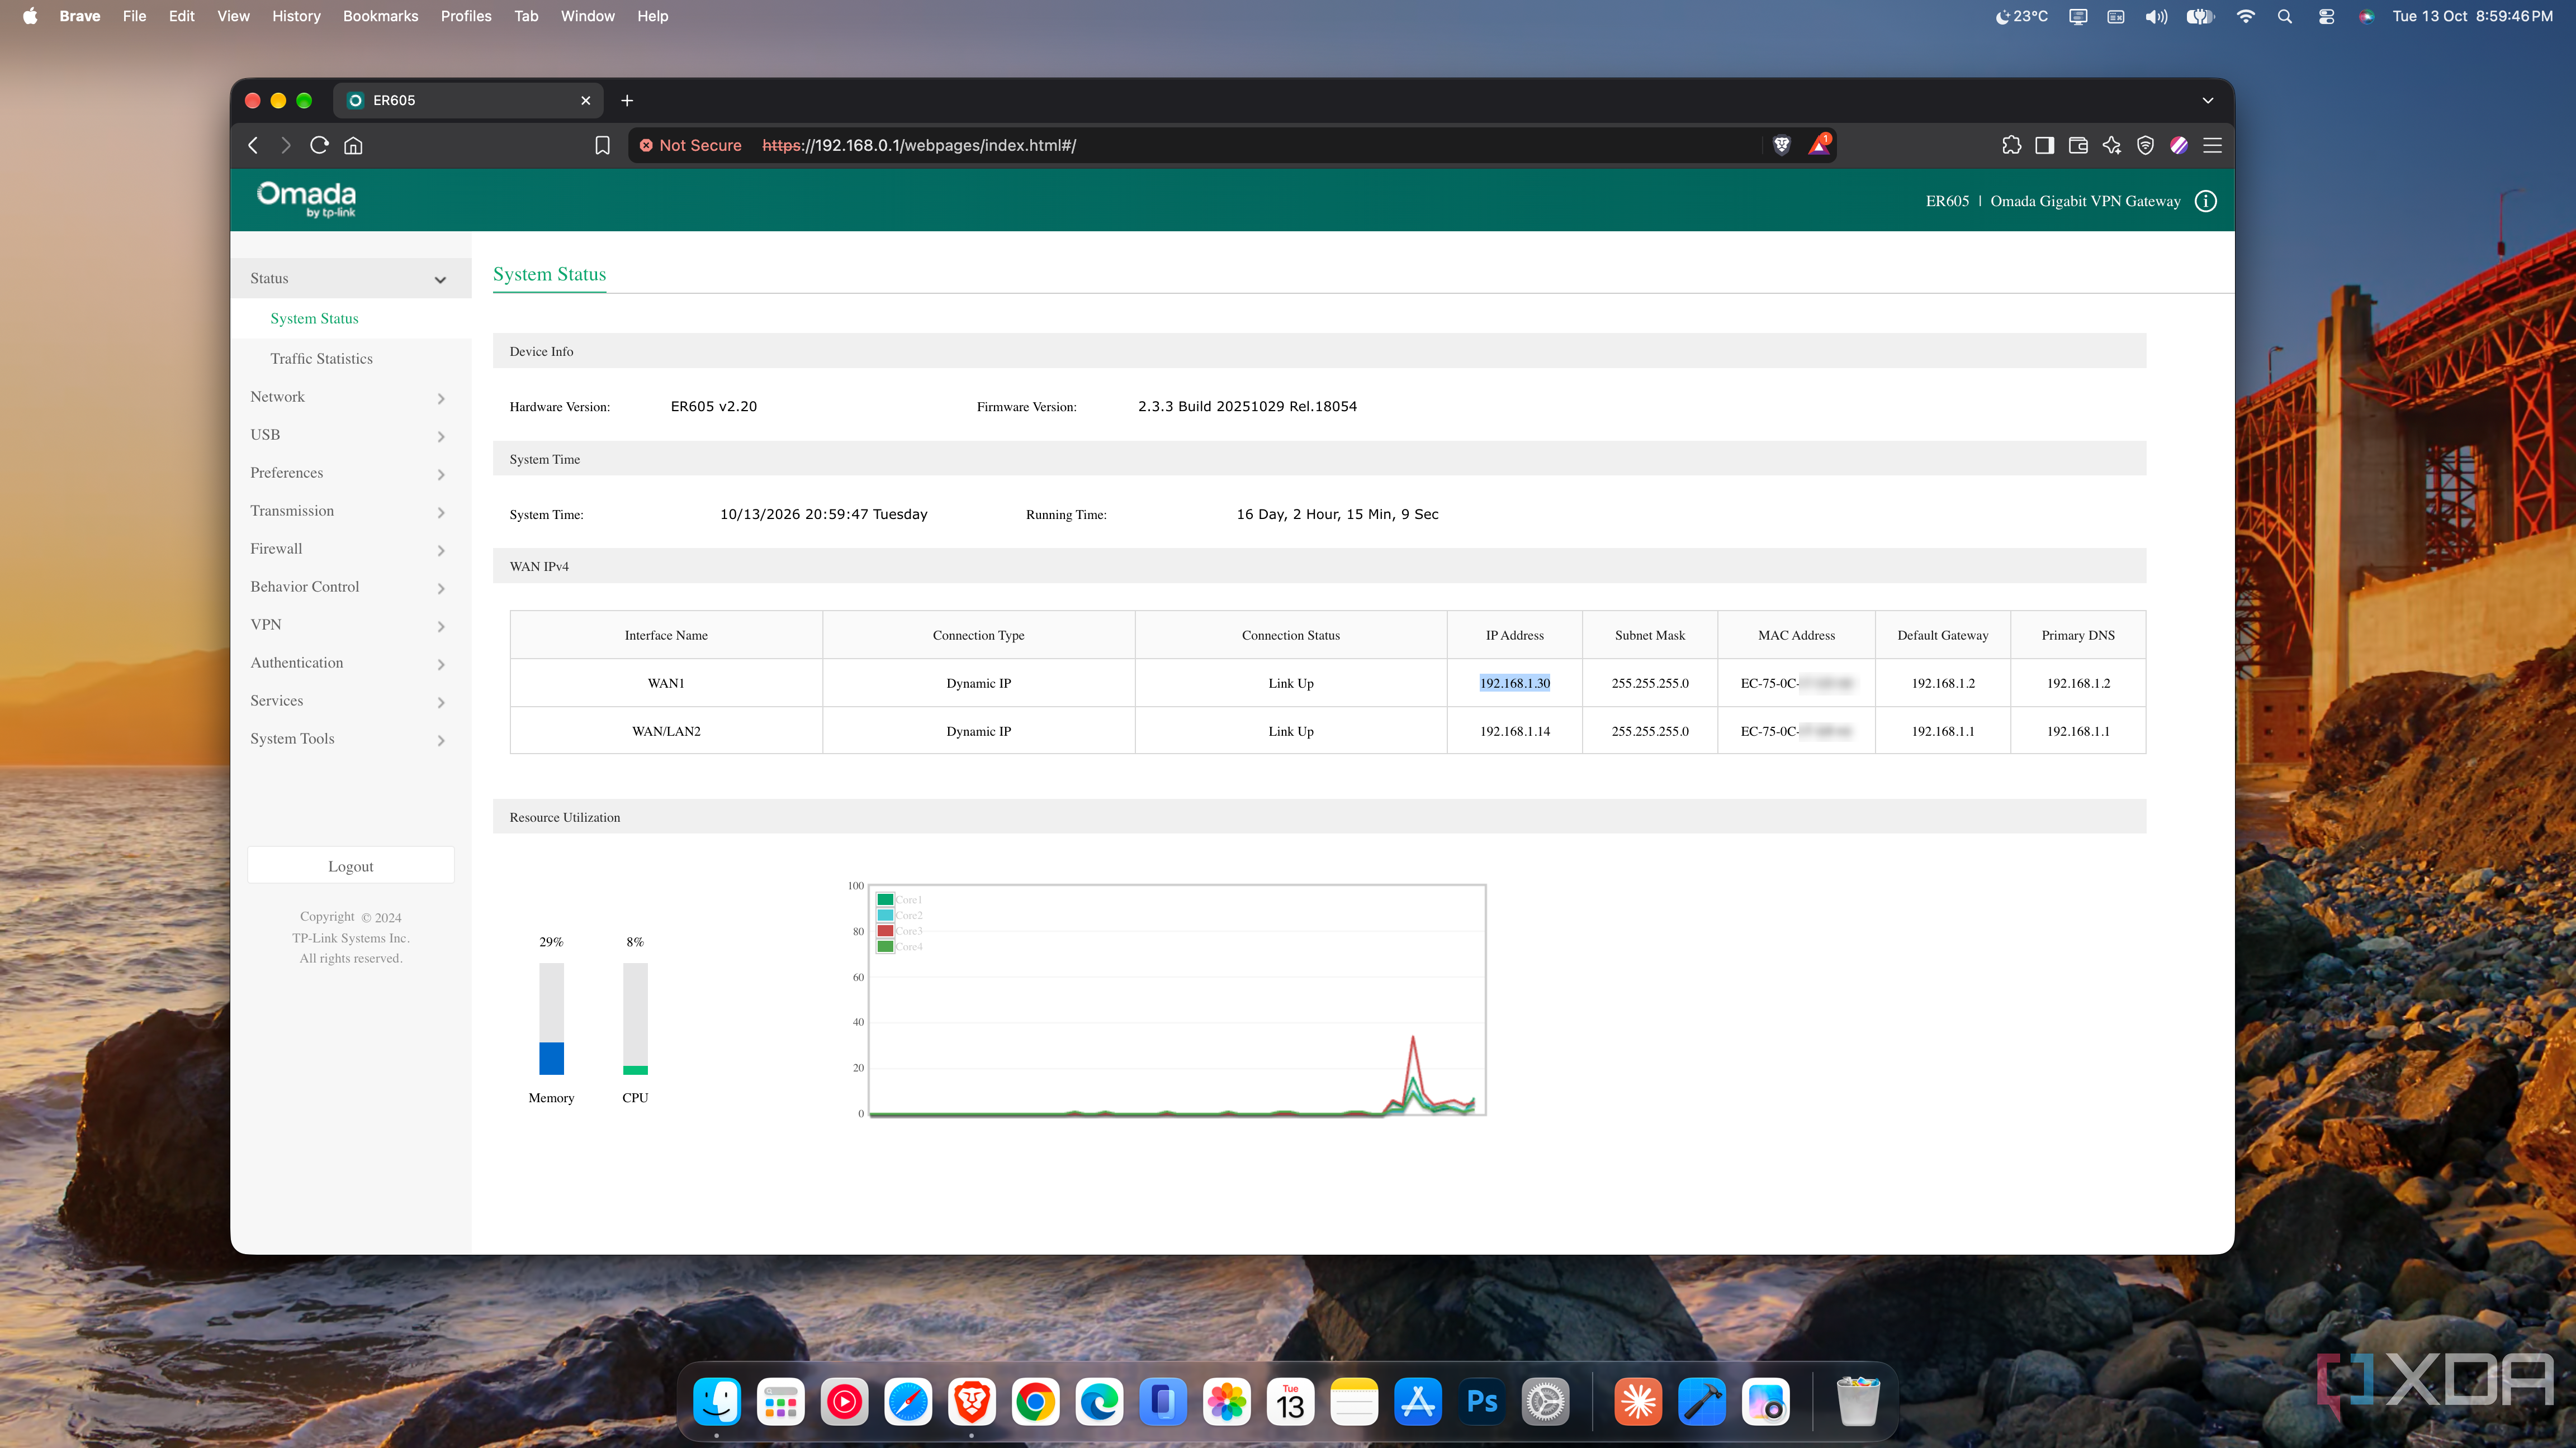
Task: Click the Omada by tp-link logo
Action: 306,199
